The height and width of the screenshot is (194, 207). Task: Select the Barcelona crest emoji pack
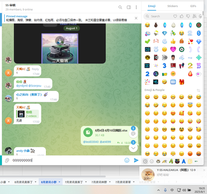point(177,161)
